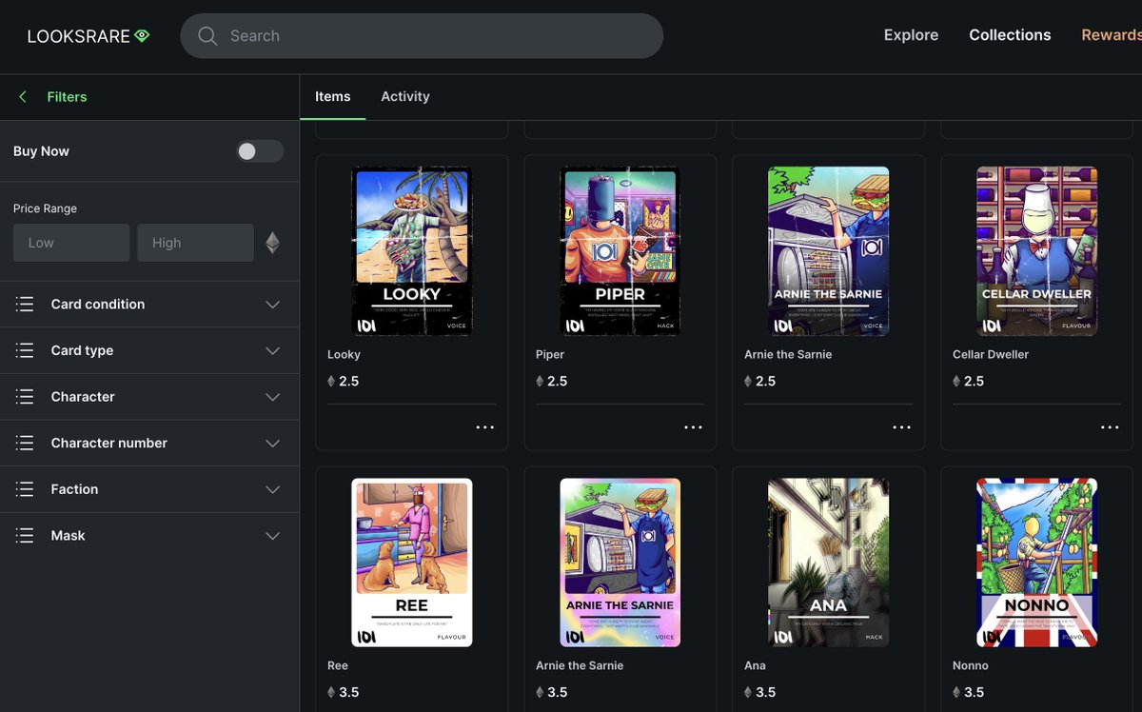The image size is (1142, 712).
Task: Open the Collections menu item
Action: tap(1010, 35)
